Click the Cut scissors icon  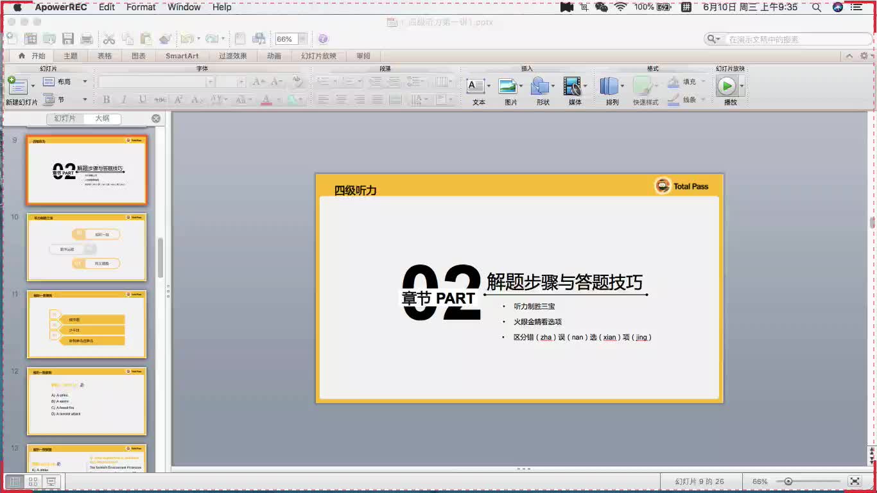pos(109,39)
